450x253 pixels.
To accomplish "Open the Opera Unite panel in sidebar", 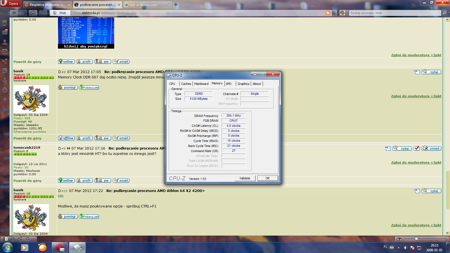I will [x=5, y=61].
